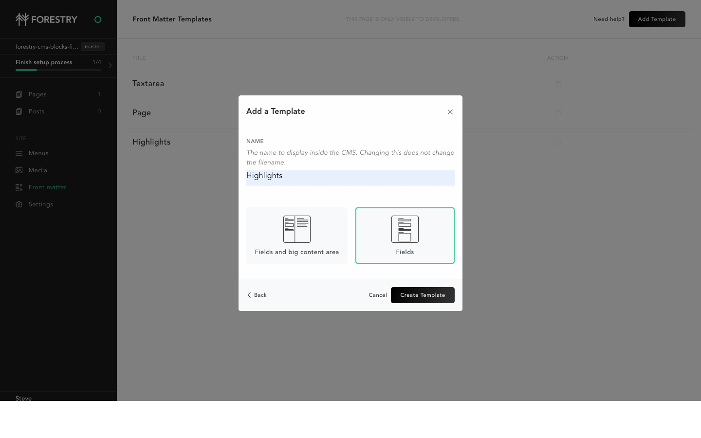Viewport: 701px width, 438px height.
Task: Delete the Page template via trash icon
Action: point(558,113)
